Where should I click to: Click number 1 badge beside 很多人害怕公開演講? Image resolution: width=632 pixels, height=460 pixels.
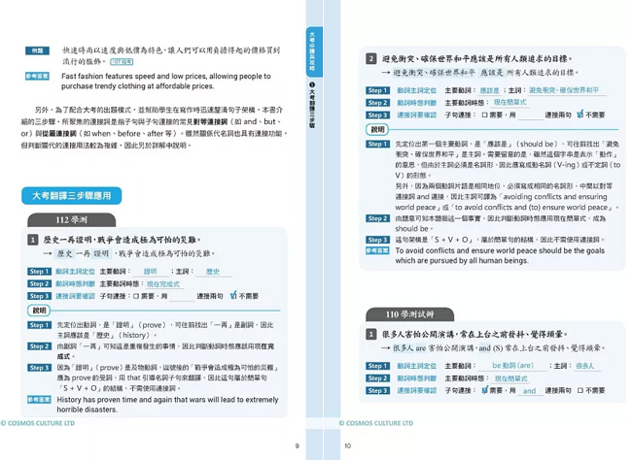[x=371, y=334]
